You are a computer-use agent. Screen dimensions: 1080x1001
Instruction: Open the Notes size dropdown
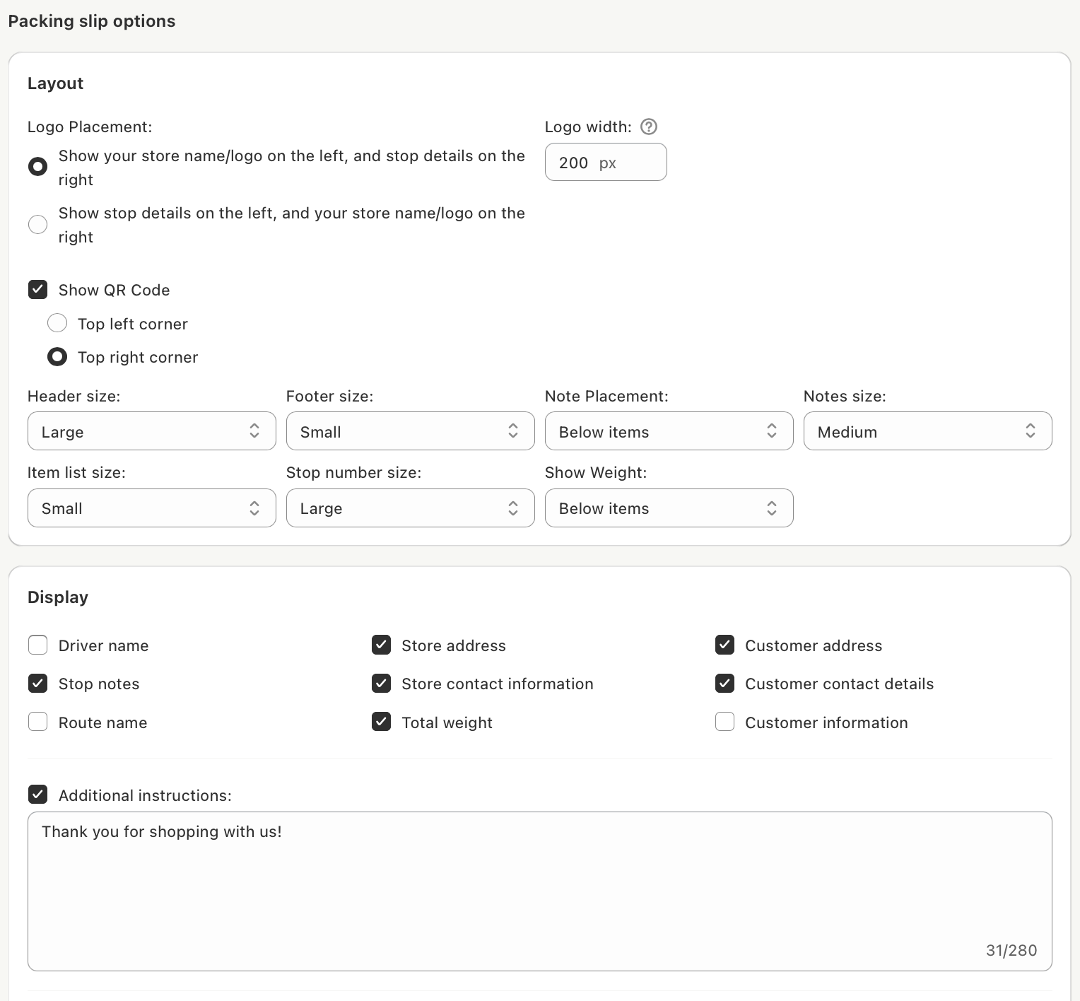tap(927, 431)
